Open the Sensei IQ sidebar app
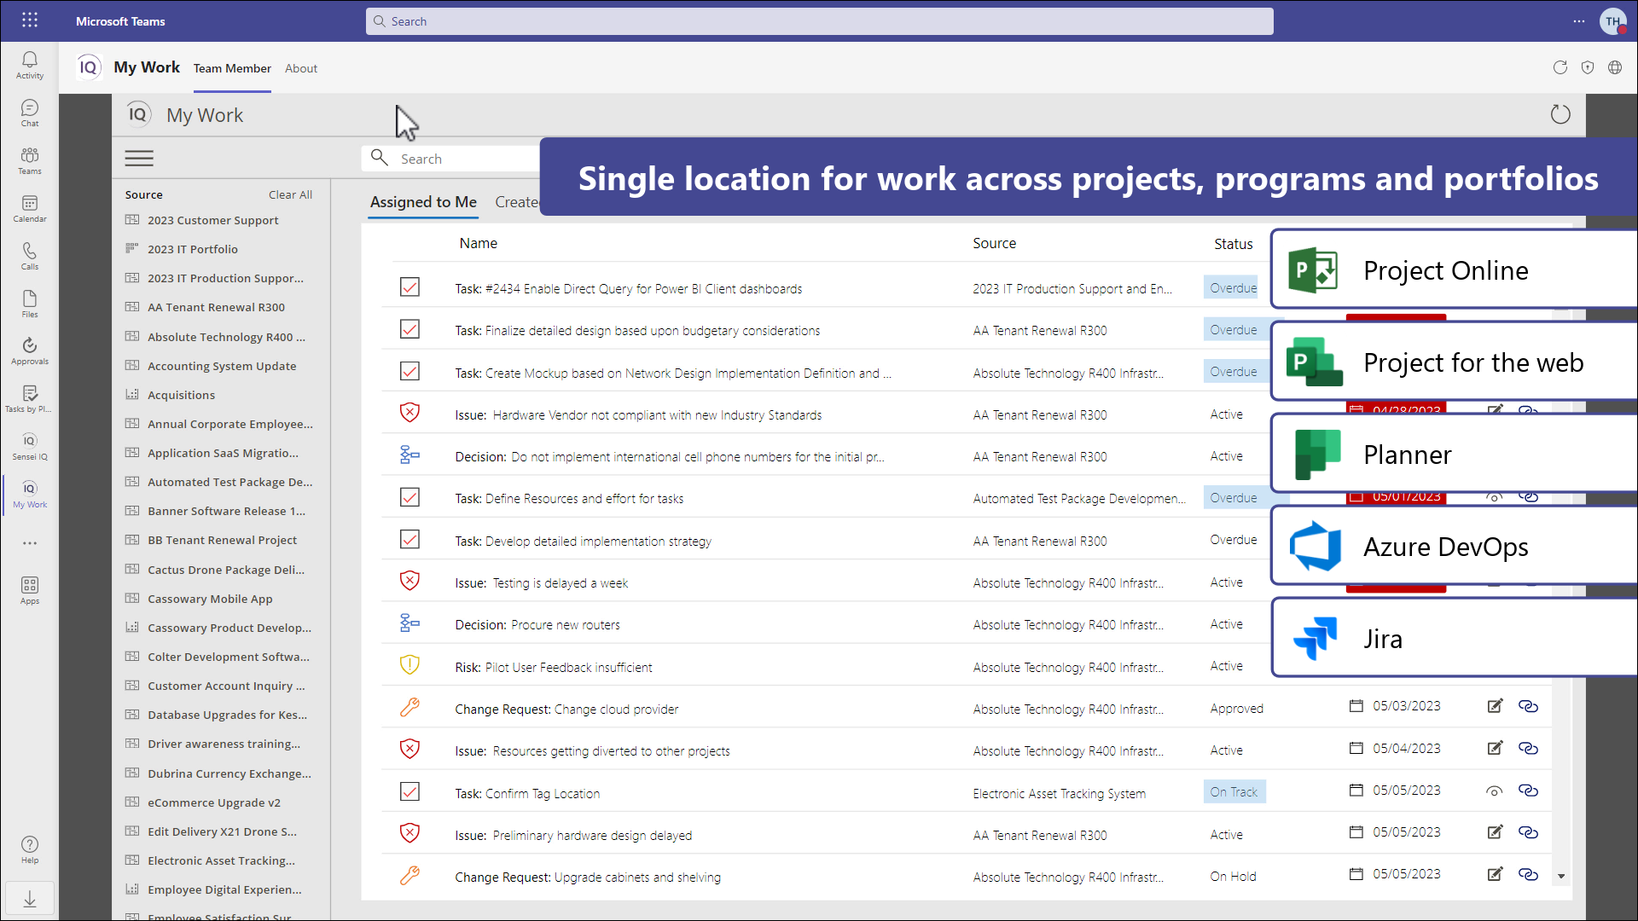The width and height of the screenshot is (1638, 921). pos(30,446)
